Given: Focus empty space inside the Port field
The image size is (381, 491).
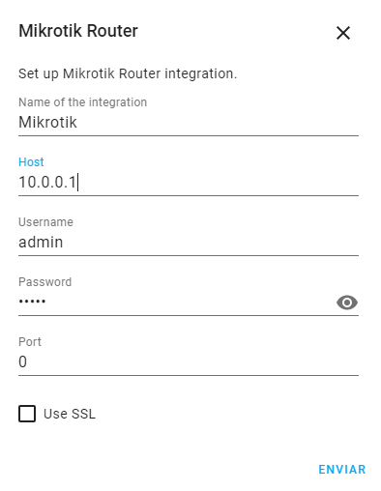Looking at the screenshot, I should 193,361.
